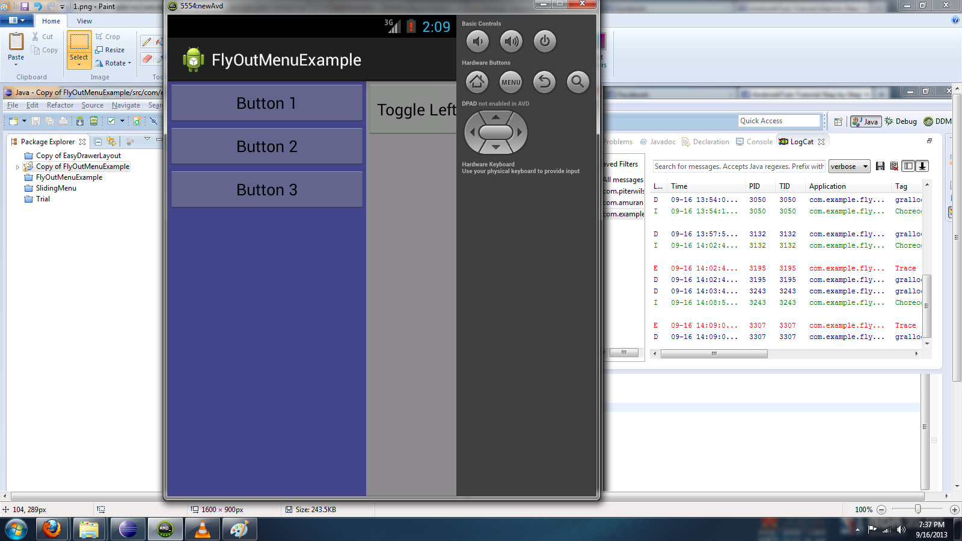Undo the last action in Paint
The width and height of the screenshot is (962, 541).
click(x=38, y=6)
